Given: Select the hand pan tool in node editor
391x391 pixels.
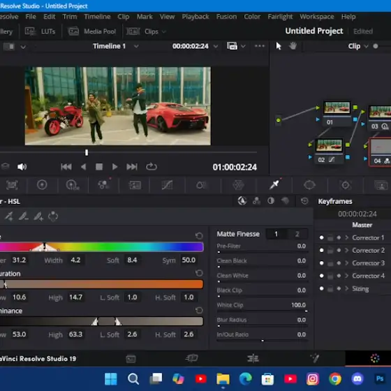Looking at the screenshot, I should tap(293, 46).
